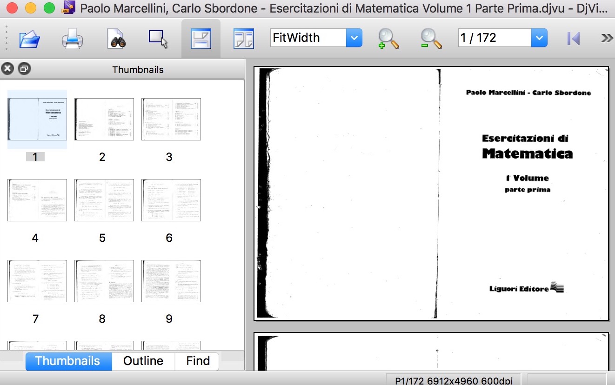The width and height of the screenshot is (615, 385).
Task: Click the toolbar drag handle
Action: [x=7, y=38]
